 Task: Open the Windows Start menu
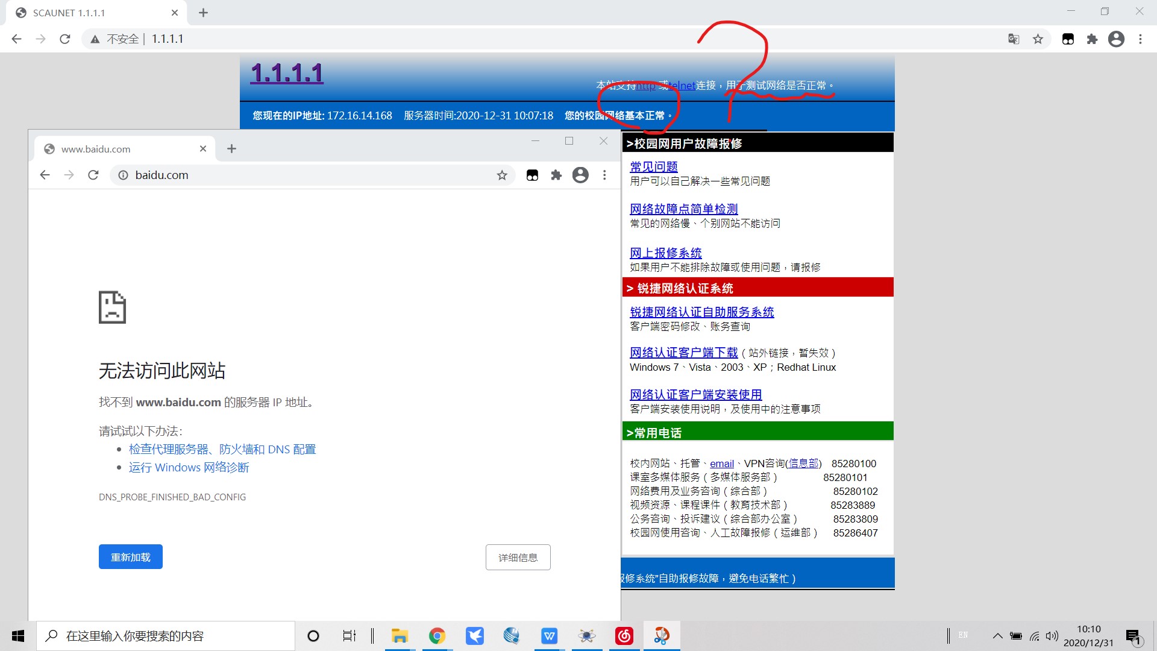pos(18,636)
